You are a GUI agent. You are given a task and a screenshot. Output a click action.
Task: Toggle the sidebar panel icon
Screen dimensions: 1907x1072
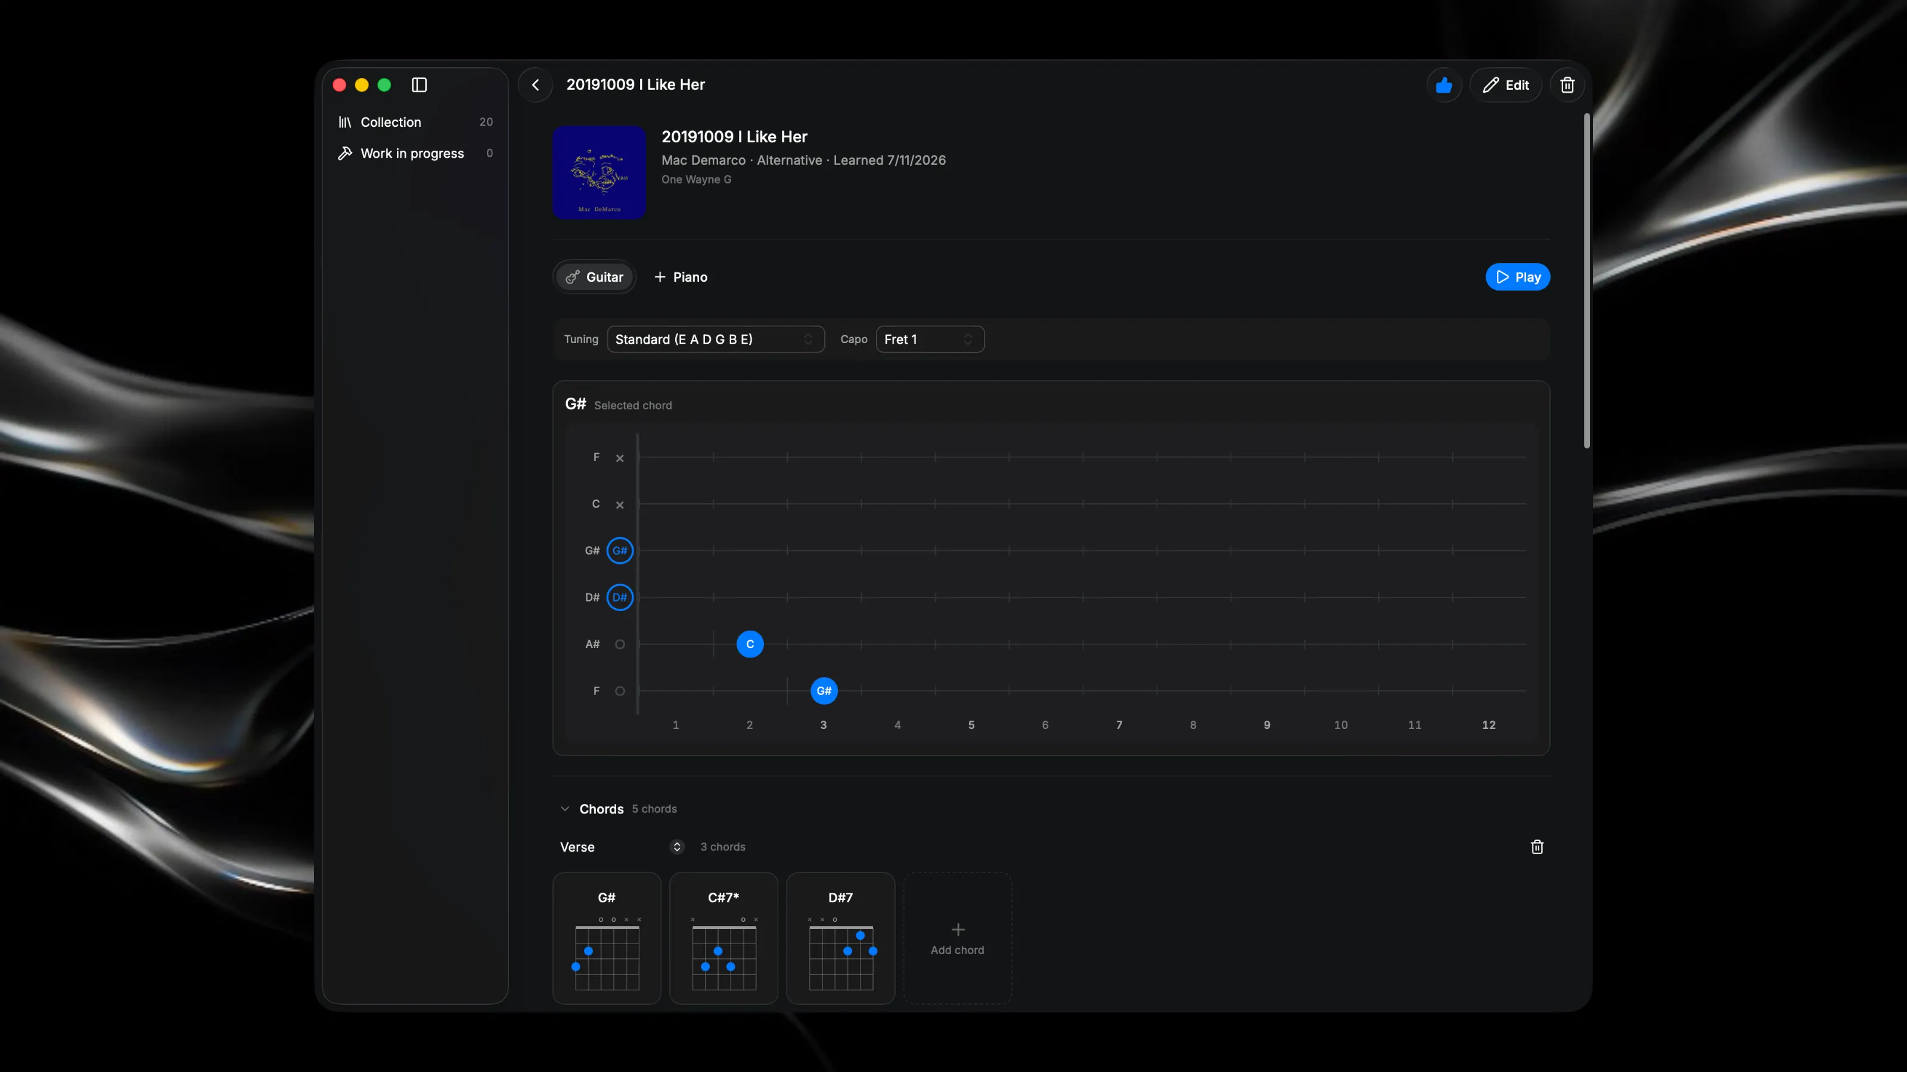[419, 85]
